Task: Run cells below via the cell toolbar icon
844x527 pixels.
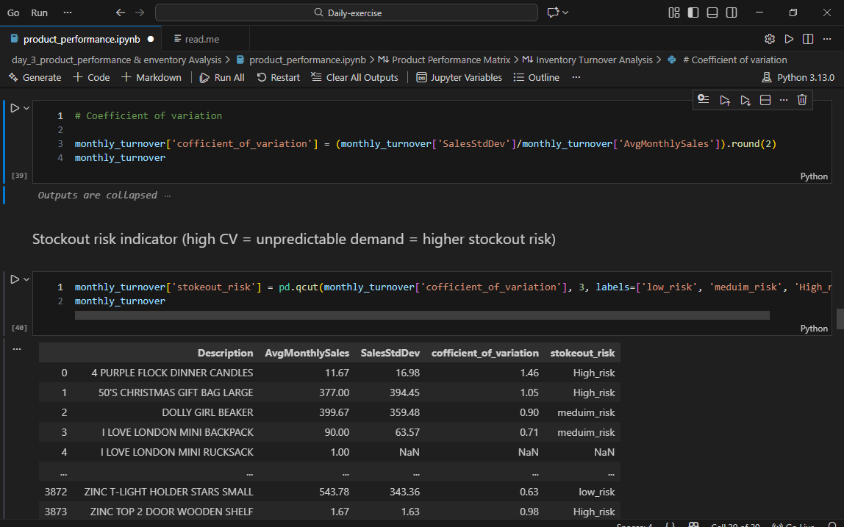Action: coord(745,99)
